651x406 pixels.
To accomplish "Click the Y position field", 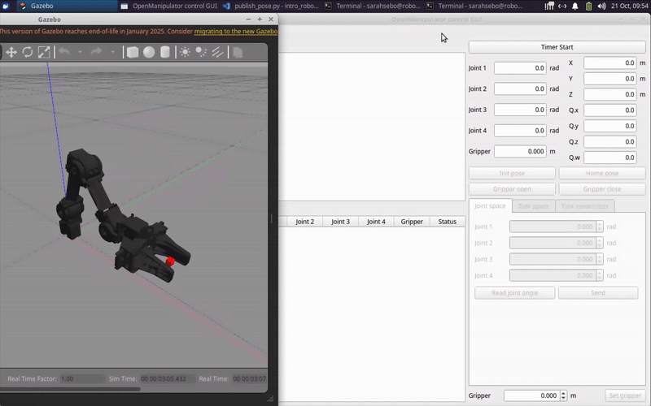I will pyautogui.click(x=609, y=79).
